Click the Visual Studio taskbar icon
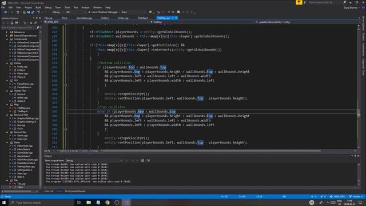This screenshot has width=366, height=206. (x=126, y=203)
